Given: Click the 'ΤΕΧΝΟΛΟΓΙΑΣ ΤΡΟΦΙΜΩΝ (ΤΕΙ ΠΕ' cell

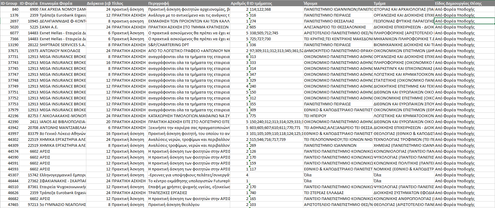Looking at the screenshot, I should coord(404,139).
